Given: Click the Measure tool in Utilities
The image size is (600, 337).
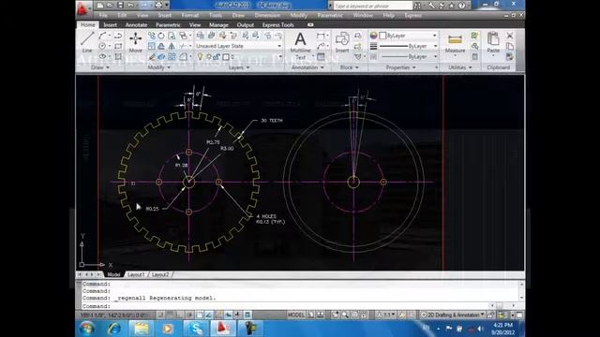Looking at the screenshot, I should 455,43.
